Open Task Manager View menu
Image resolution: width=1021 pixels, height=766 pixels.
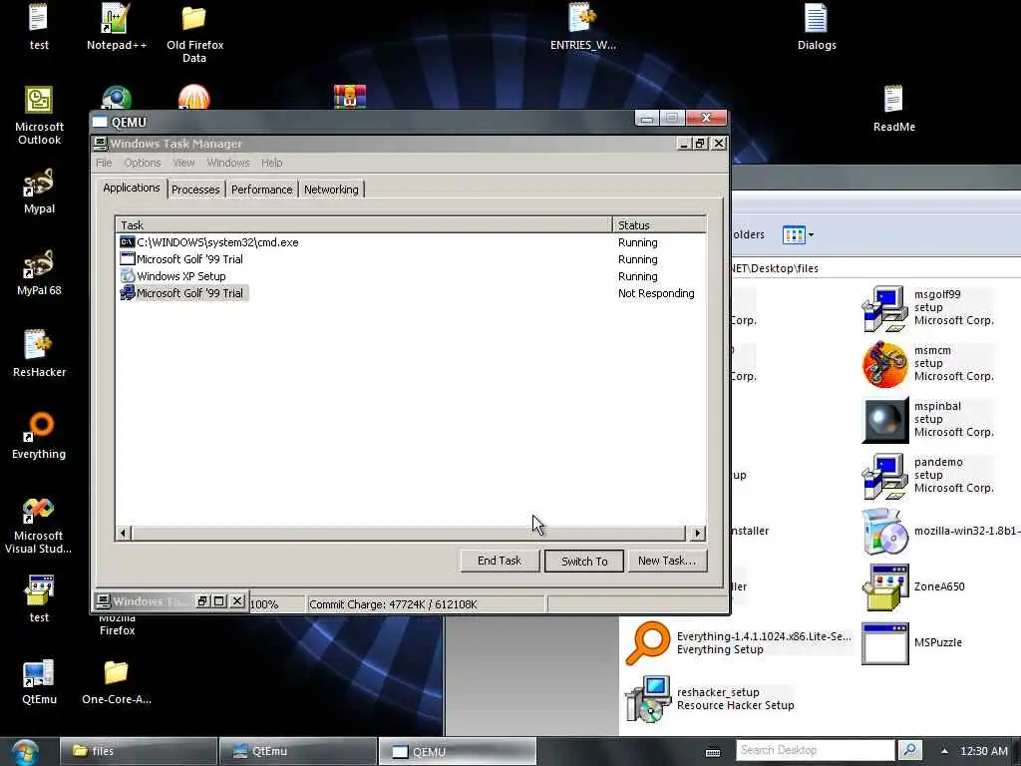(x=183, y=163)
